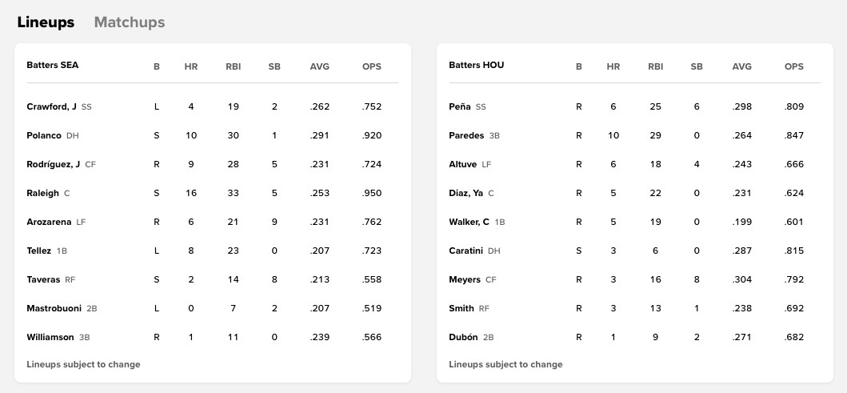This screenshot has height=393, width=847.
Task: Switch to the Matchups tab
Action: (x=129, y=22)
